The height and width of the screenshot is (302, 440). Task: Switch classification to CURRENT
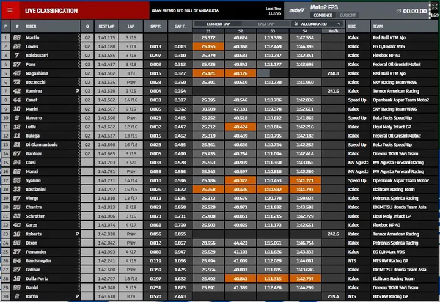click(x=348, y=15)
